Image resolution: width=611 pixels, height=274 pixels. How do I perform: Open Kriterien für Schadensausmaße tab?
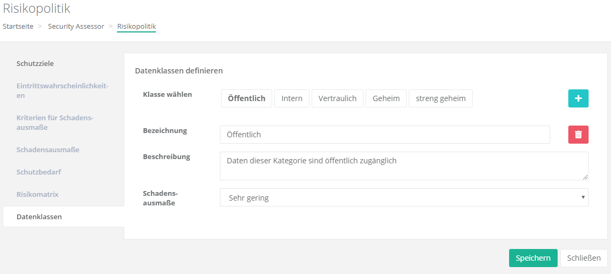(x=55, y=122)
